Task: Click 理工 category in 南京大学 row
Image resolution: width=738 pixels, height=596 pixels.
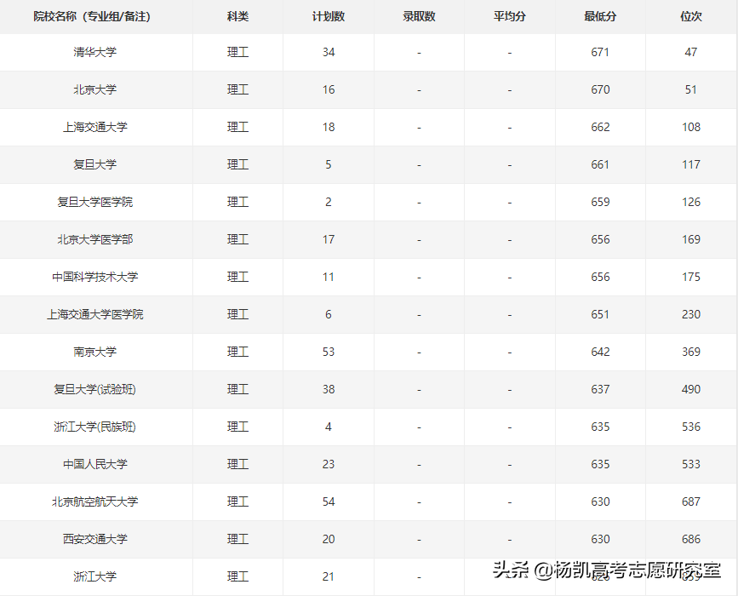Action: point(237,352)
